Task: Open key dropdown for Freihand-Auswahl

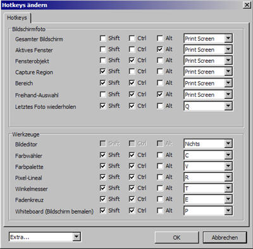Action: 228,94
